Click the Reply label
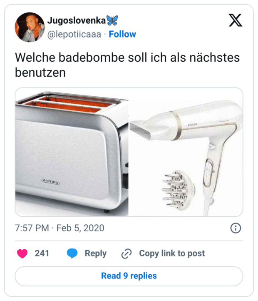This screenshot has width=258, height=301. (x=96, y=253)
